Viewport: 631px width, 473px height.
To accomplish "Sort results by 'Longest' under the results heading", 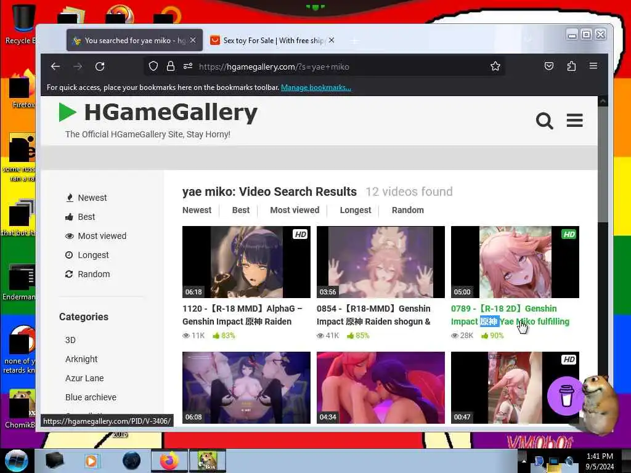I will point(356,210).
